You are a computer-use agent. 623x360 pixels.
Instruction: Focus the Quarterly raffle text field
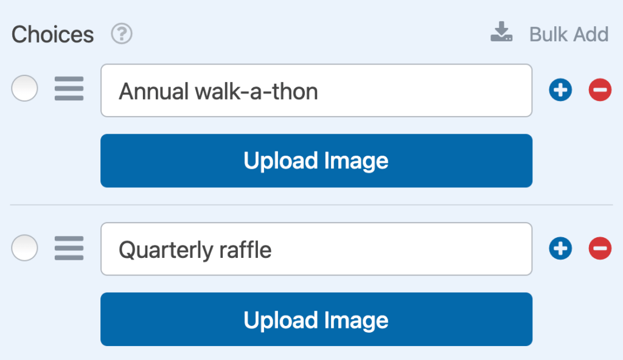pos(316,249)
